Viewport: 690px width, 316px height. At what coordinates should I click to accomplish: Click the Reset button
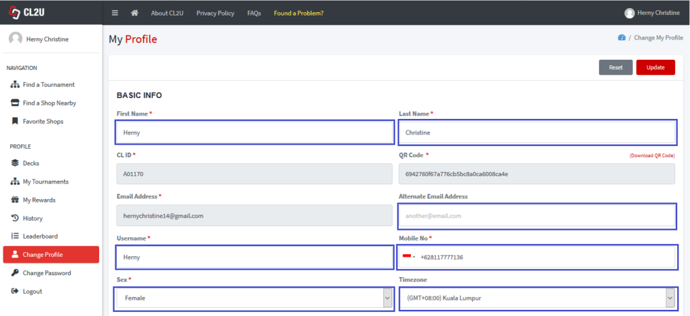pyautogui.click(x=616, y=68)
